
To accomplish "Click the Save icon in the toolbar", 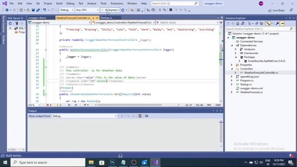I will click(33, 10).
